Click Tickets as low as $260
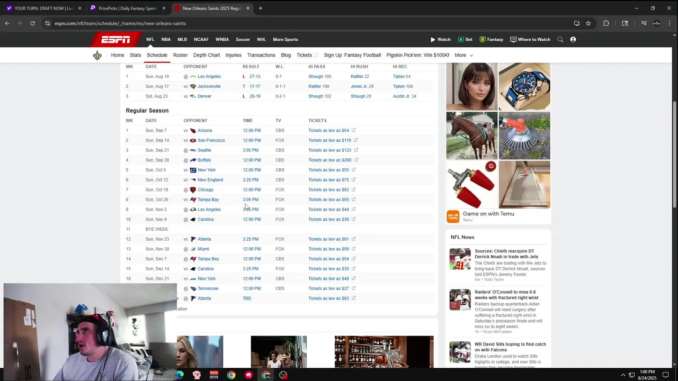The image size is (678, 381). (x=329, y=160)
